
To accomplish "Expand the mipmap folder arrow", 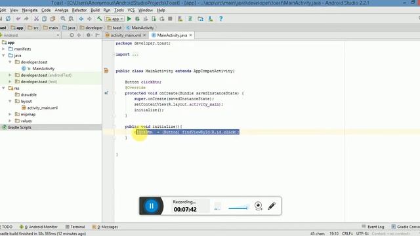I will tap(10, 114).
